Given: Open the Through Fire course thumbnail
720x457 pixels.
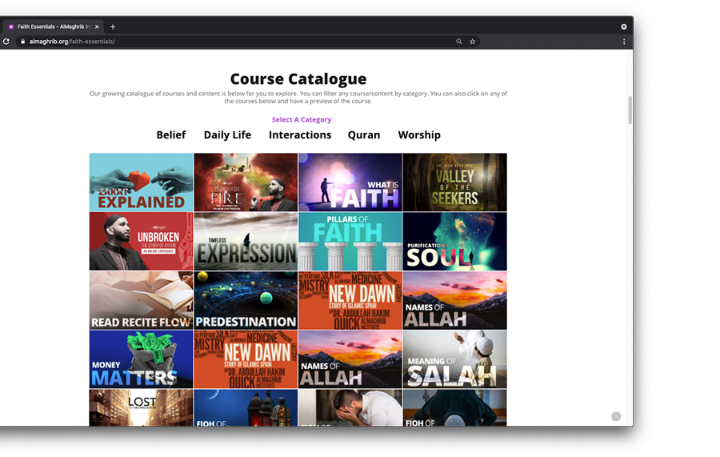Looking at the screenshot, I should 246,182.
